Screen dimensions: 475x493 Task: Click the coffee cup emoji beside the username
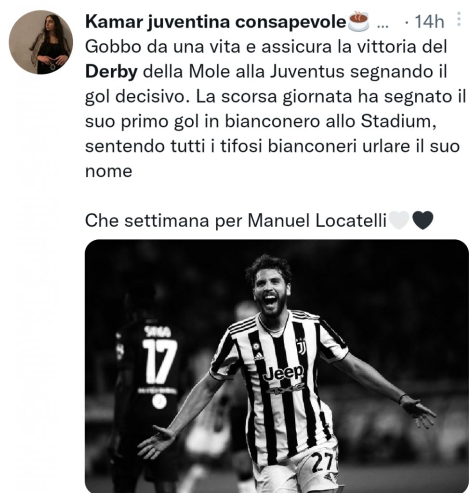click(x=358, y=22)
